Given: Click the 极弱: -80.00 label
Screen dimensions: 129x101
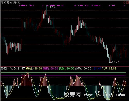Looking at the screenshot, I should pos(34,69).
